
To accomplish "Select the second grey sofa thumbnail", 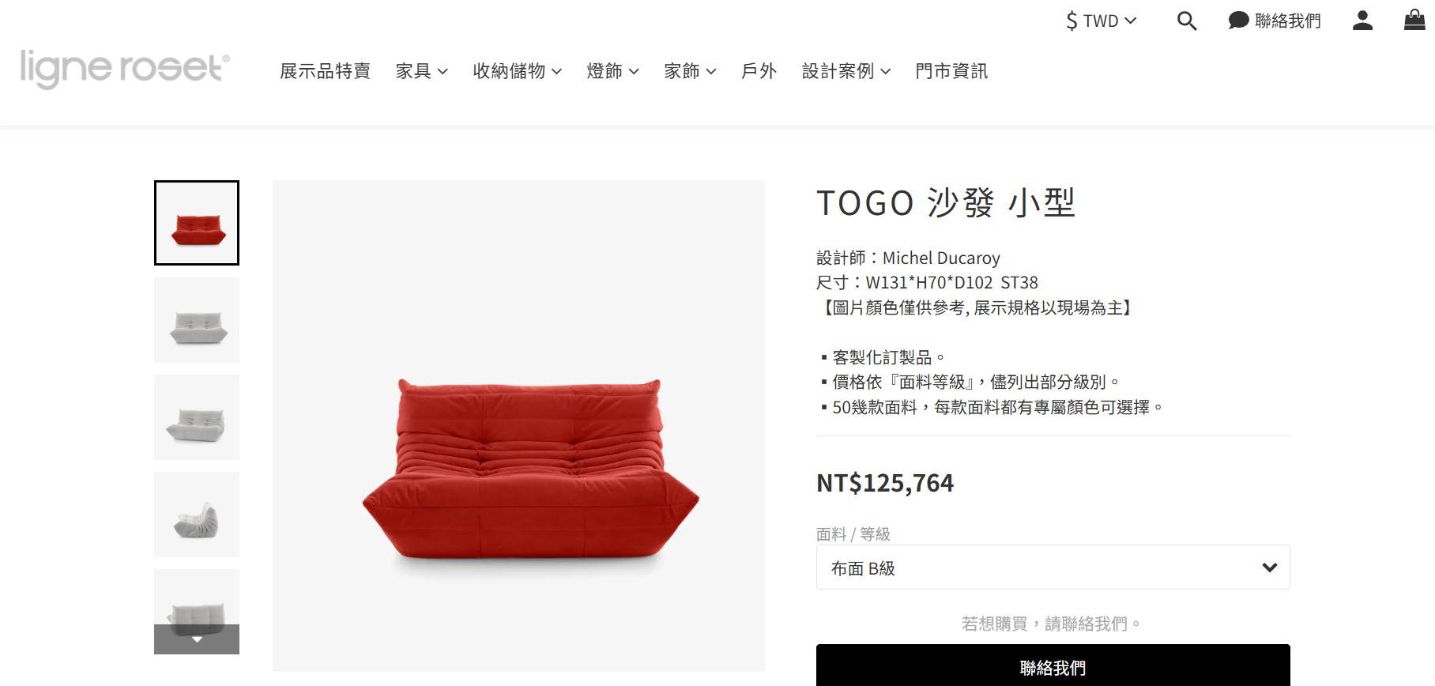I will coord(197,417).
